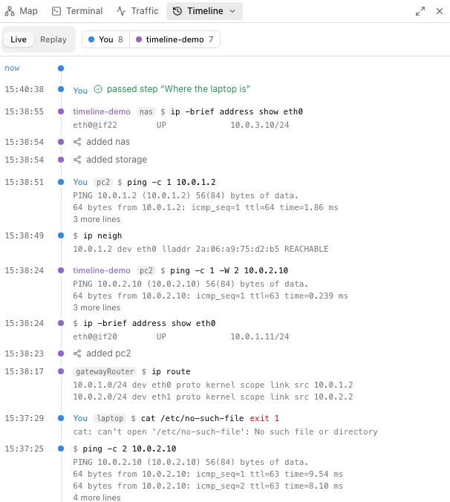Toggle the You filter chip

105,39
